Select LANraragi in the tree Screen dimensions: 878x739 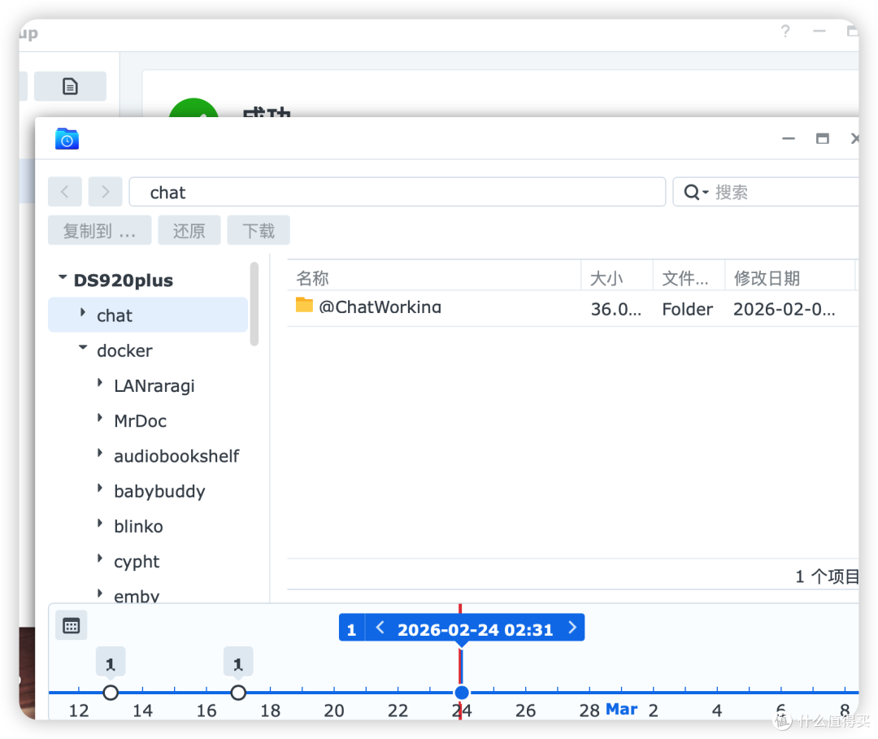pos(154,385)
